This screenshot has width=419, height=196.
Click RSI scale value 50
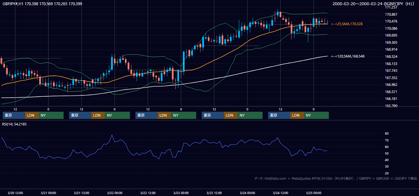pyautogui.click(x=387, y=153)
